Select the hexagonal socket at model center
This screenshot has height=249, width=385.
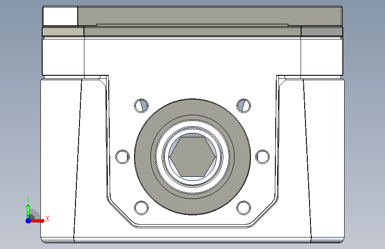click(x=193, y=156)
